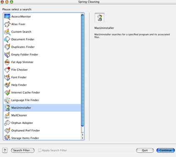Image resolution: width=176 pixels, height=157 pixels.
Task: Select the Orphan Adopter label
Action: click(22, 123)
